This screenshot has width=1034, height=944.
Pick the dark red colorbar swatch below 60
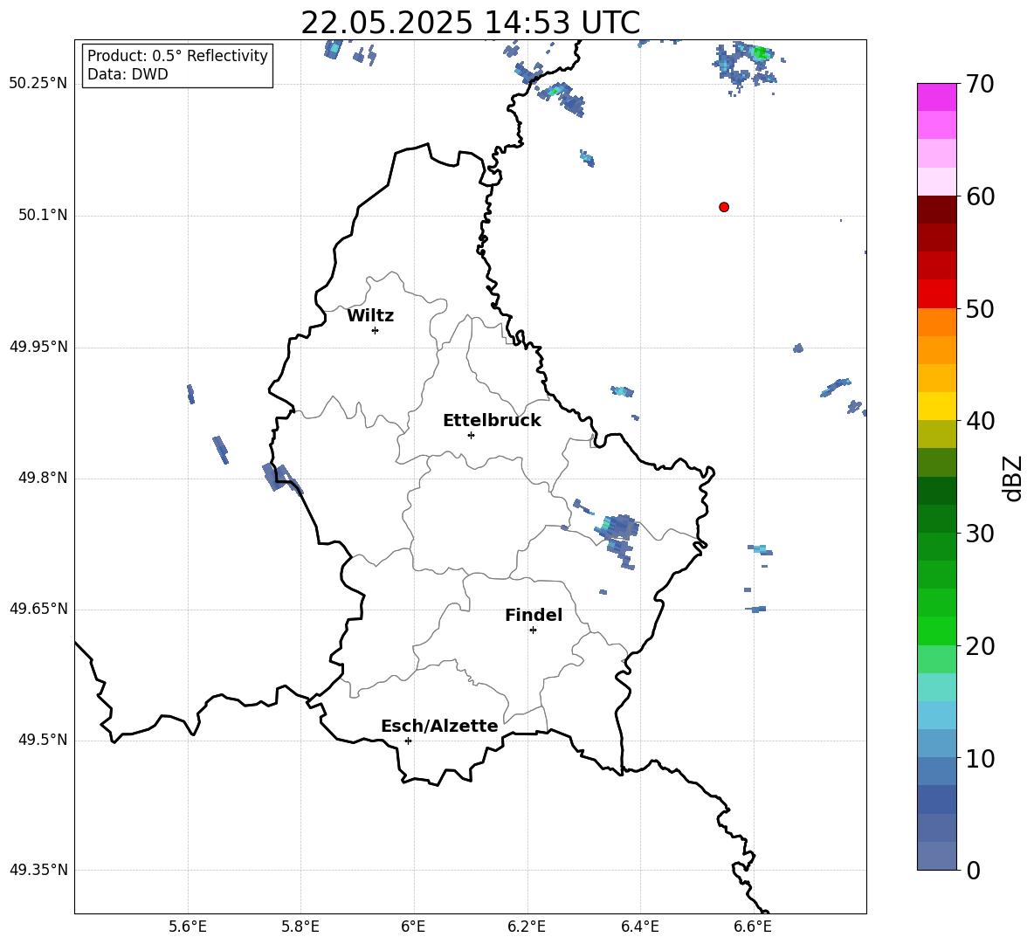(x=937, y=210)
